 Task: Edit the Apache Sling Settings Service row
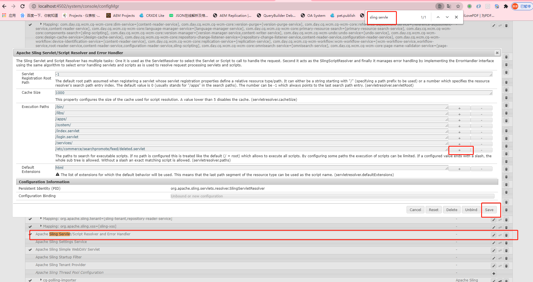(494, 243)
